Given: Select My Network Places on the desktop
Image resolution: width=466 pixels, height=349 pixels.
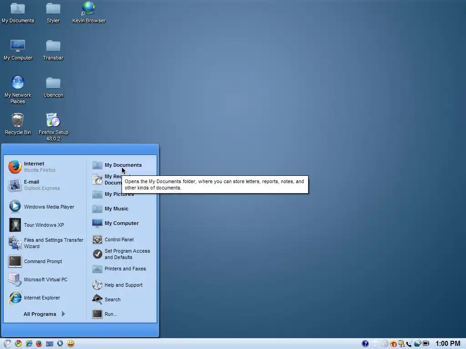Looking at the screenshot, I should 18,90.
